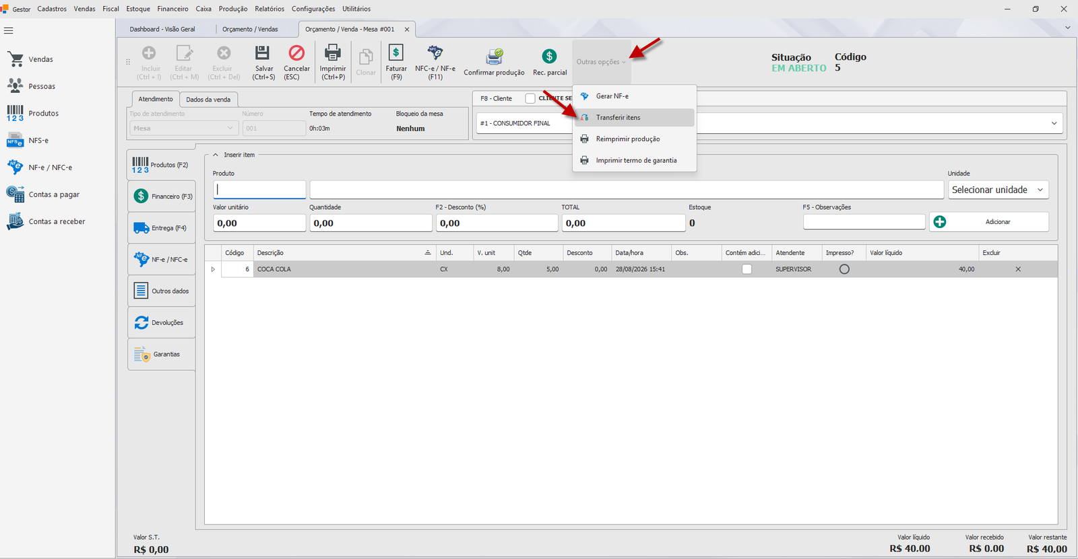Click the Imprimir printer icon
Image resolution: width=1078 pixels, height=559 pixels.
tap(333, 53)
